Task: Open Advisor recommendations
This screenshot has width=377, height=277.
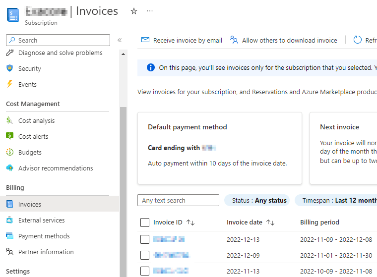Action: point(56,168)
